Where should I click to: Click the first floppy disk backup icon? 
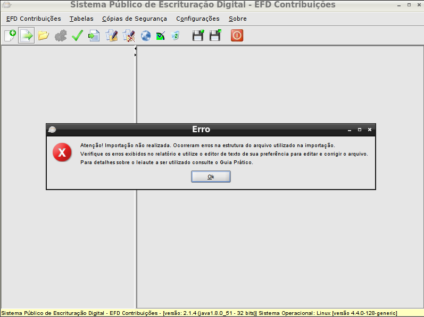click(x=198, y=36)
